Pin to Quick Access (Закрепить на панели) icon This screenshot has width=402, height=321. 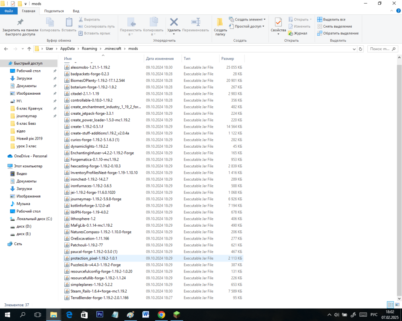point(20,22)
